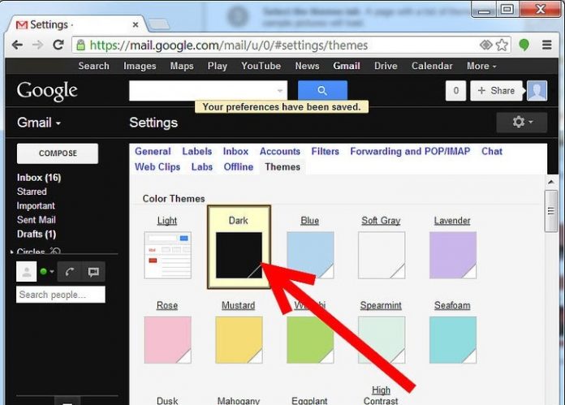Start a video chat from chat panel
565x405 pixels.
click(x=93, y=272)
